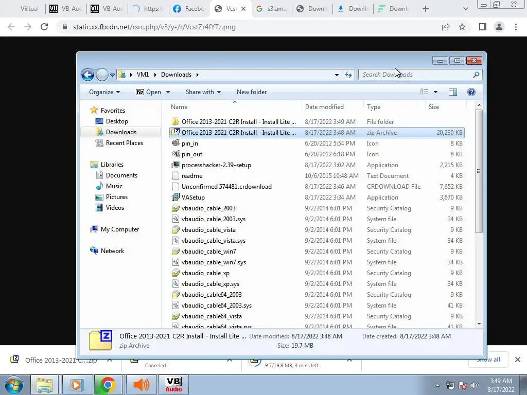Sort files by Date modified column
This screenshot has height=395, width=527.
(324, 107)
